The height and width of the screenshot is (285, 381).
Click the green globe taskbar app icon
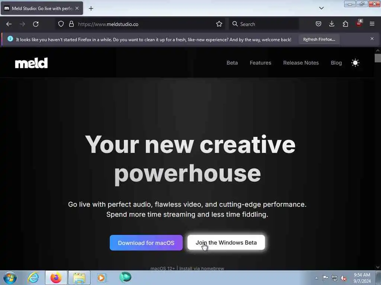pyautogui.click(x=125, y=277)
